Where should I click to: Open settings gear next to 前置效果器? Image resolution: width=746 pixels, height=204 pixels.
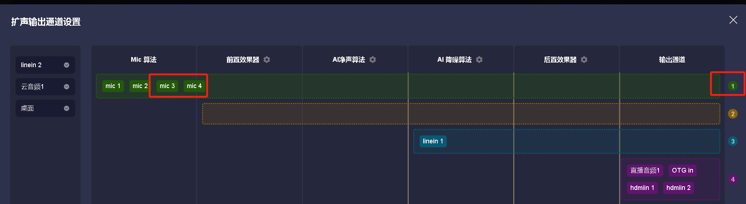(x=267, y=60)
